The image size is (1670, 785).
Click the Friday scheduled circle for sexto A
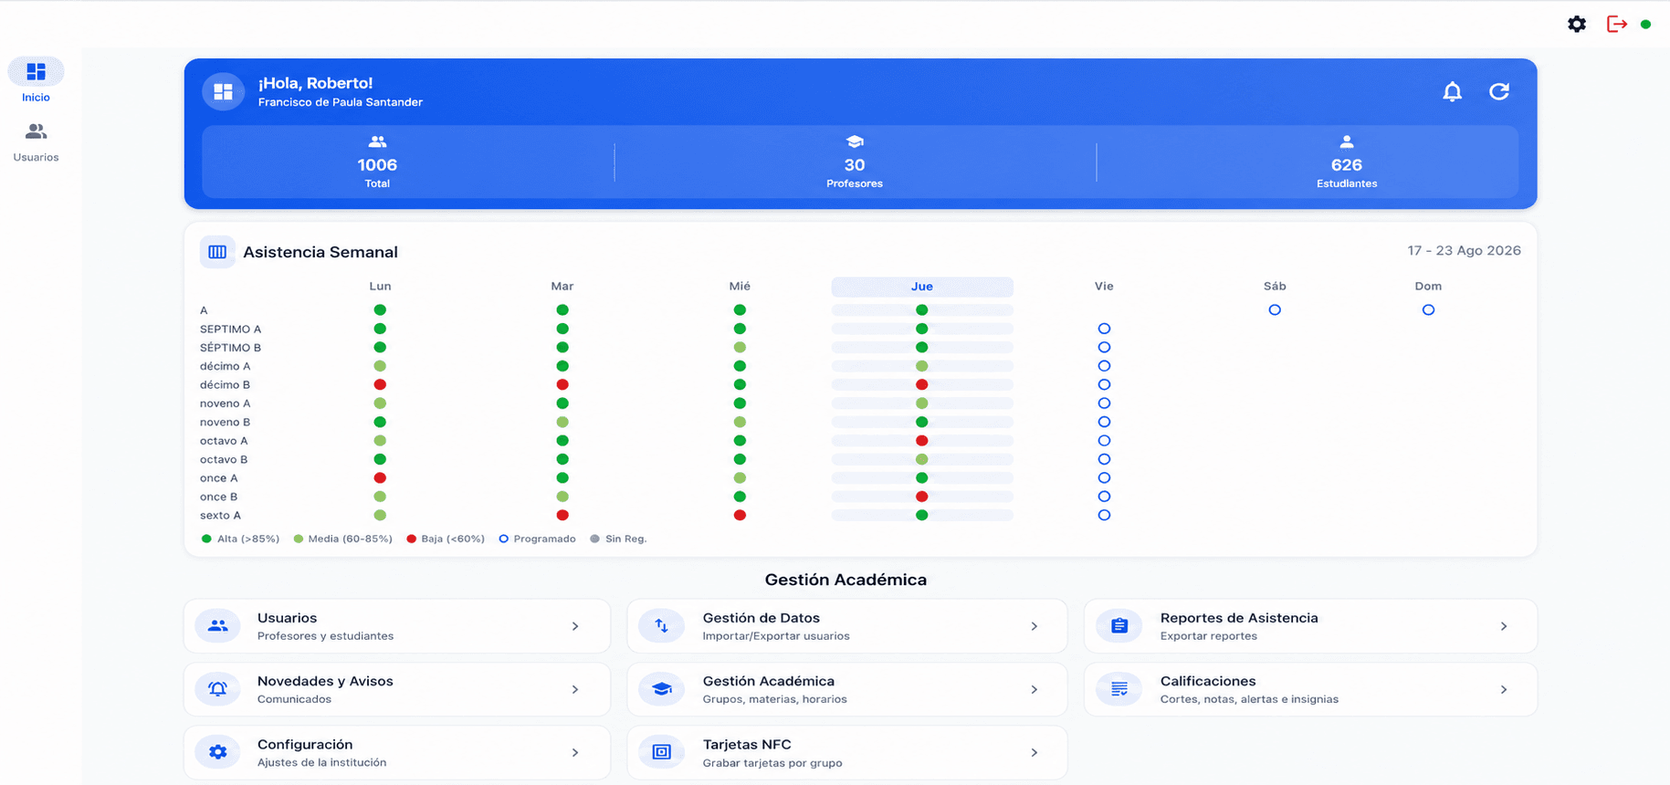click(x=1104, y=516)
